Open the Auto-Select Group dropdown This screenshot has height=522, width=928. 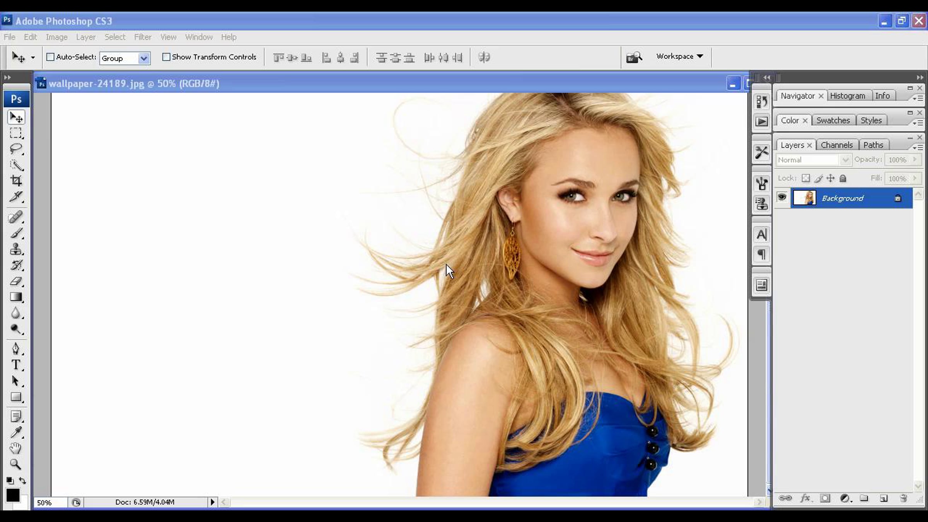143,58
